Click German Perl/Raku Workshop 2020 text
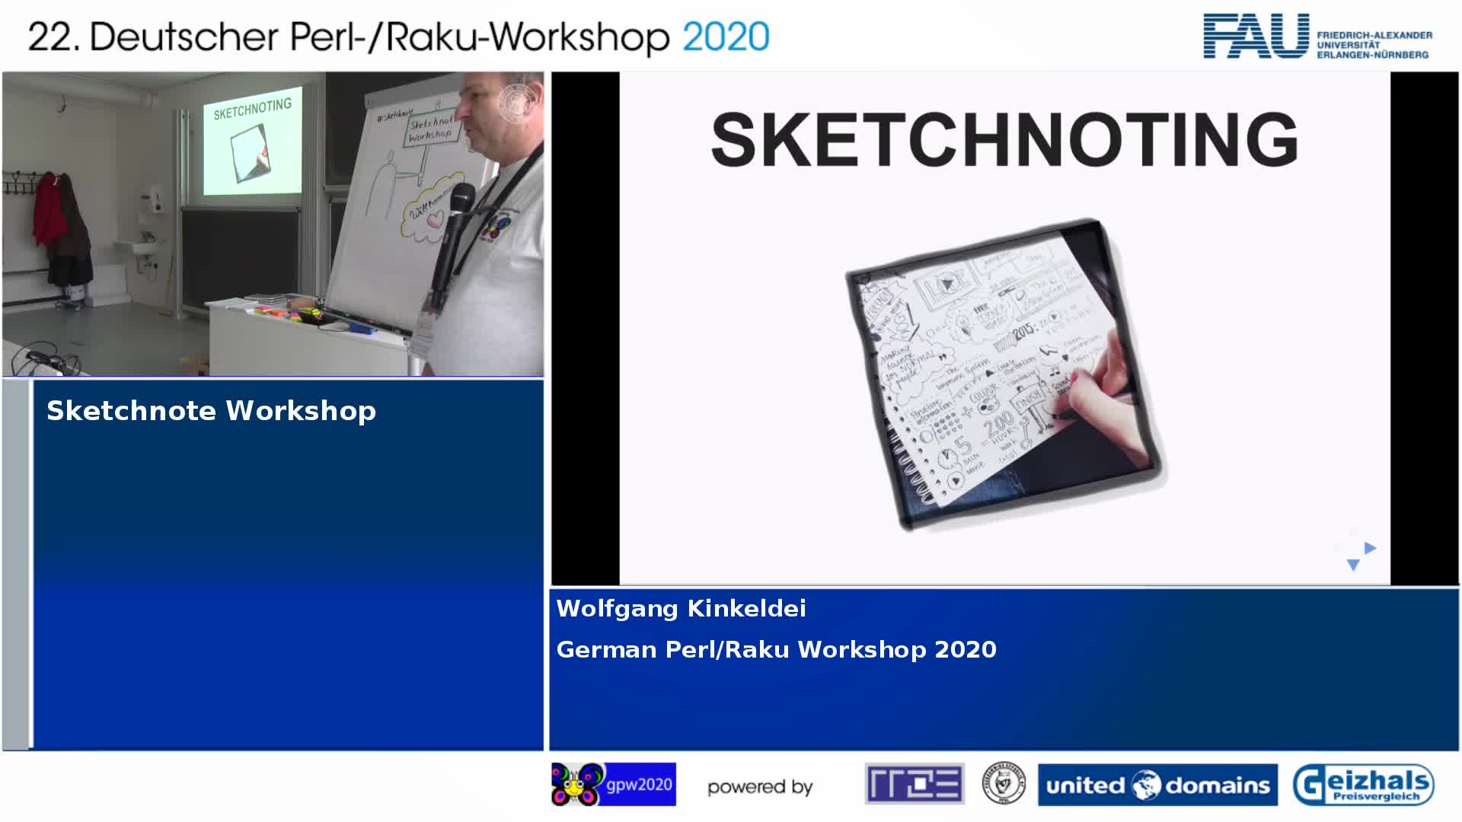 (776, 649)
